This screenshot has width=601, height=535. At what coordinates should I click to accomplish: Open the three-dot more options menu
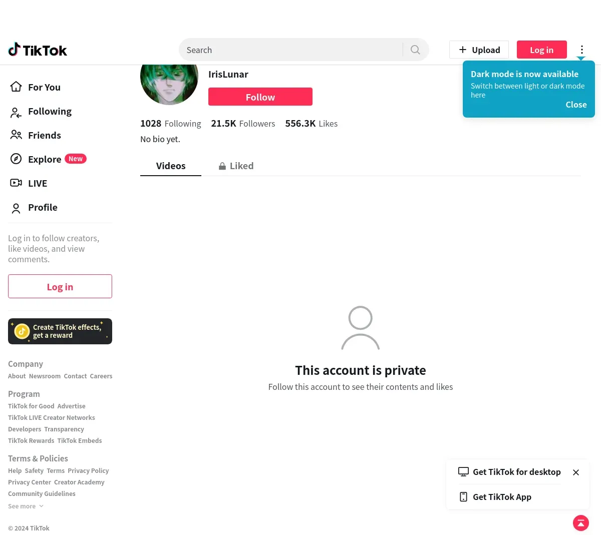[581, 50]
